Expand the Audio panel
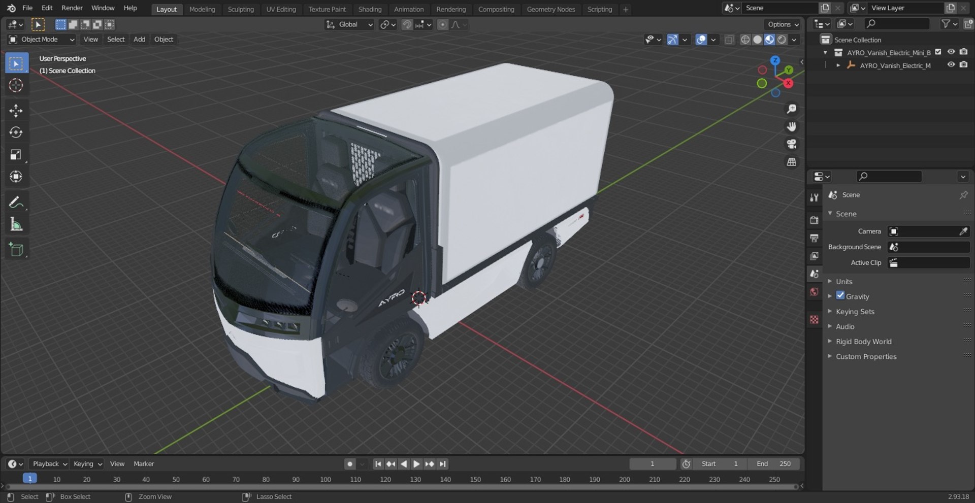Viewport: 975px width, 503px height. pyautogui.click(x=845, y=326)
